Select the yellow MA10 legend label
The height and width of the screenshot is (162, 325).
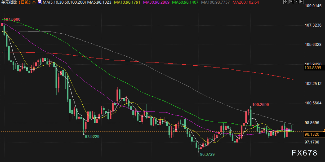tap(127, 2)
